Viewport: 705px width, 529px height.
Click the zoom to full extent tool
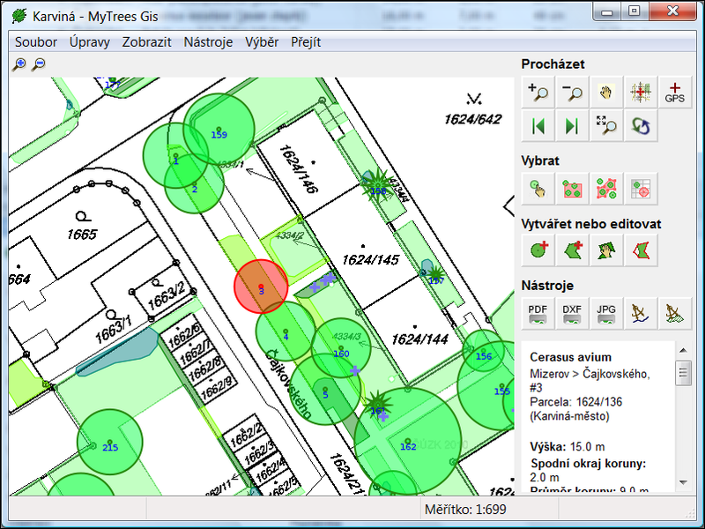[606, 126]
